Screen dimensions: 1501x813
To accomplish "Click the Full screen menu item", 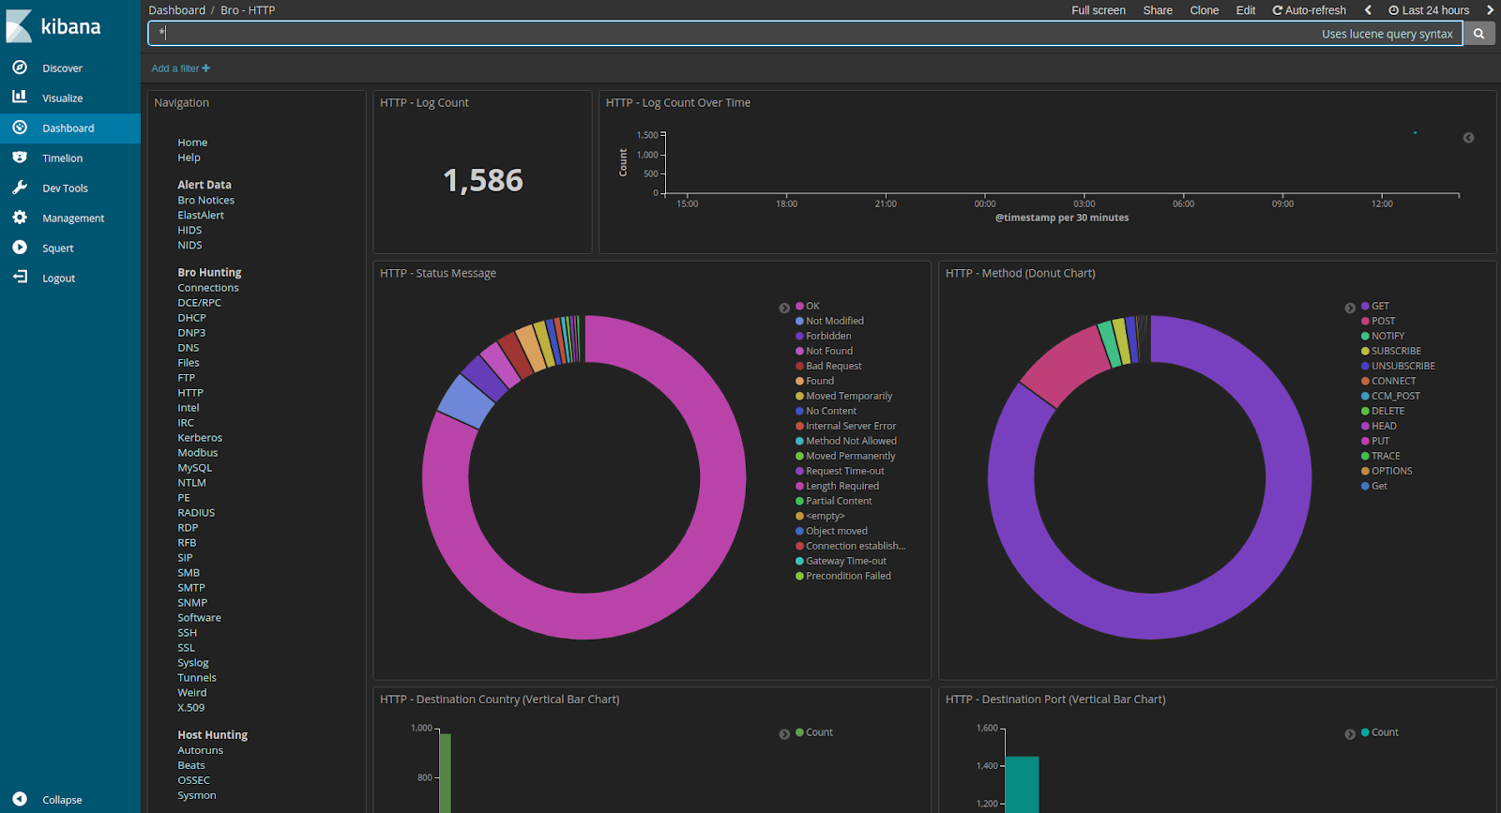I will pos(1099,10).
